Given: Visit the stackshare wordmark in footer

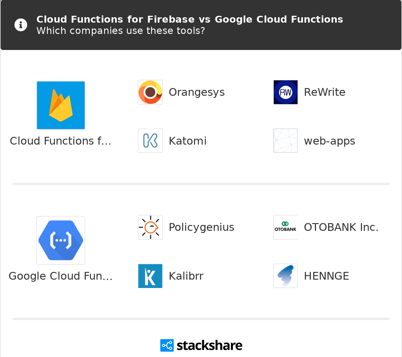Looking at the screenshot, I should (x=209, y=345).
